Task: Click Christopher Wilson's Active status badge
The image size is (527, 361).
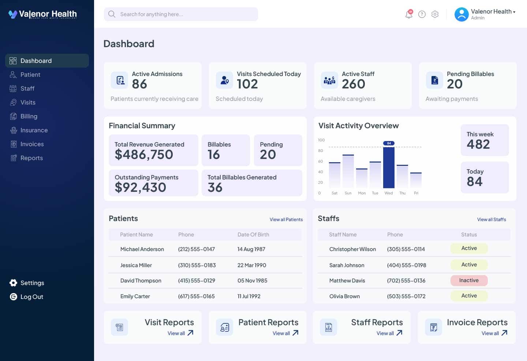Action: [x=469, y=248]
